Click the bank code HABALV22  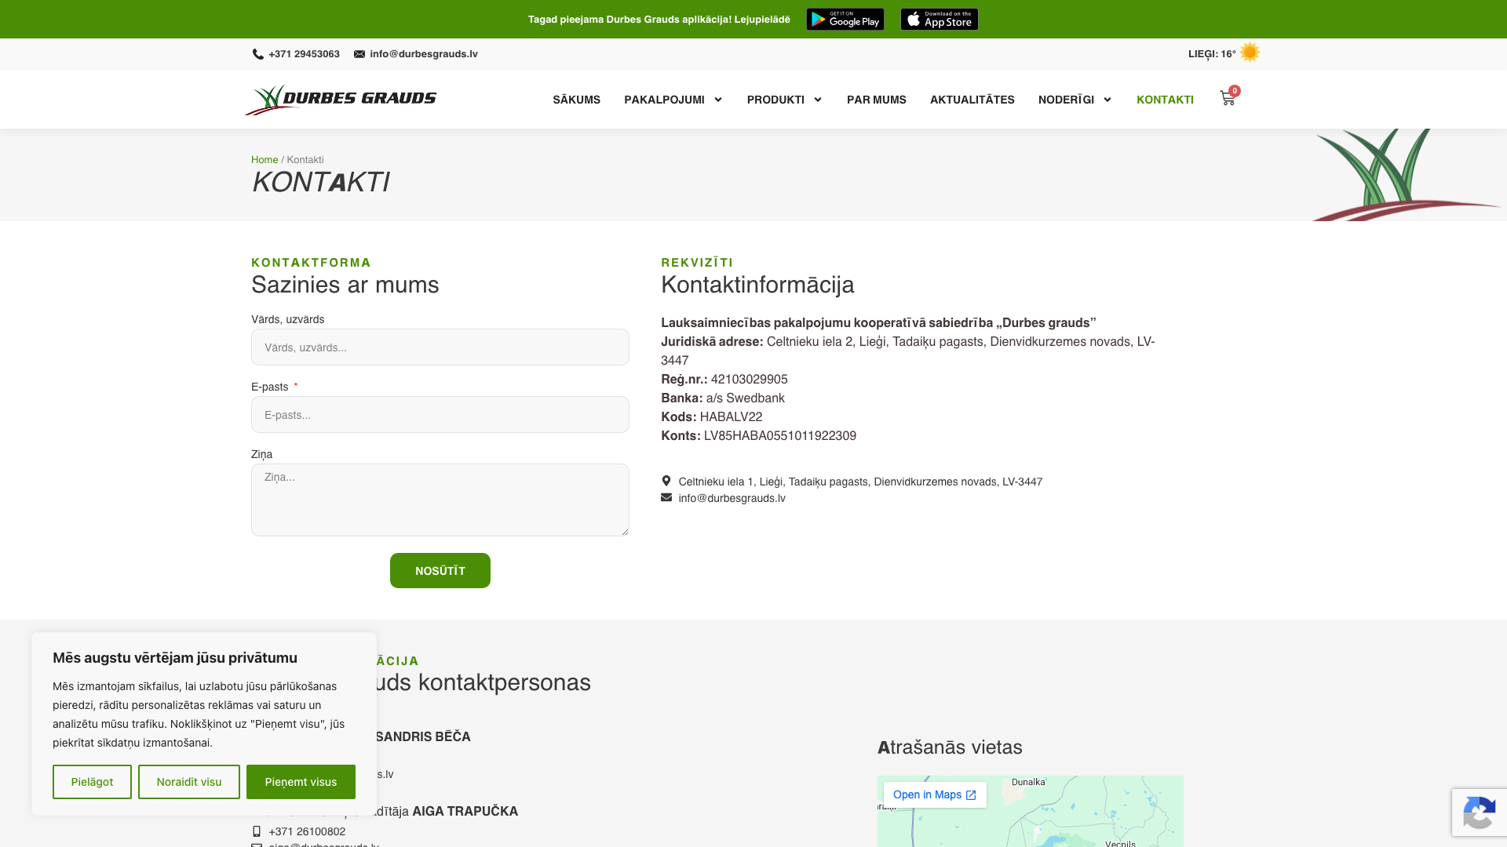731,417
